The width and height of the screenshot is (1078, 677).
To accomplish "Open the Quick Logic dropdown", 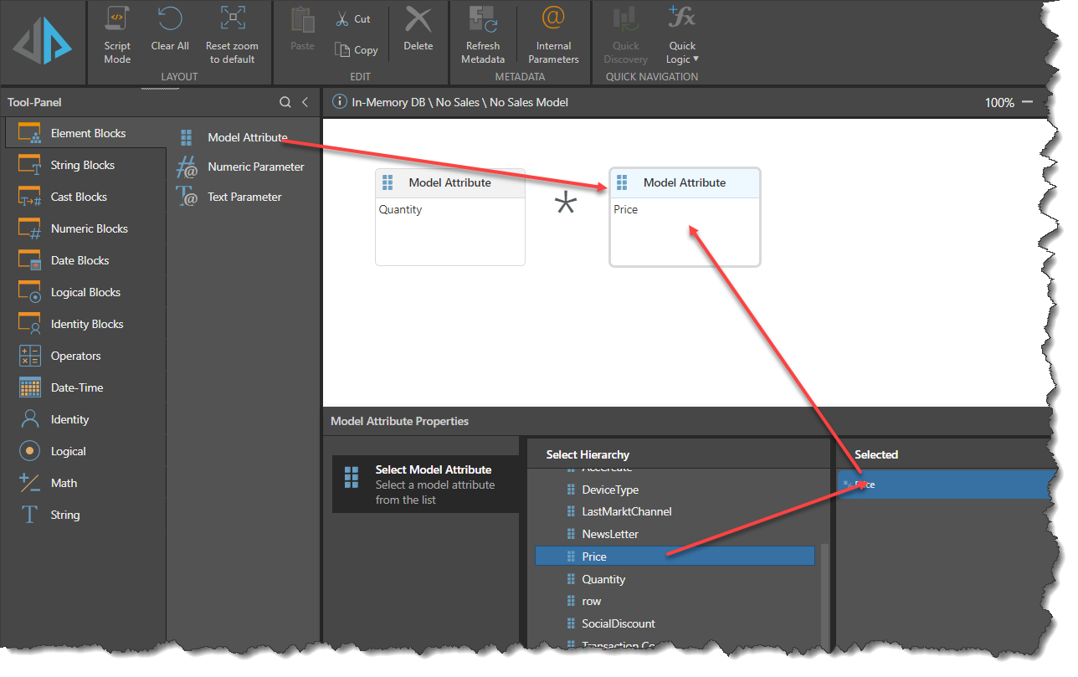I will click(x=682, y=35).
